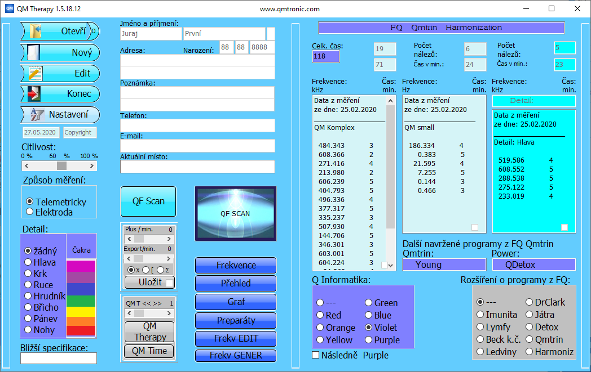The image size is (591, 372).
Task: Click the magenta chakra color band
Action: (81, 266)
